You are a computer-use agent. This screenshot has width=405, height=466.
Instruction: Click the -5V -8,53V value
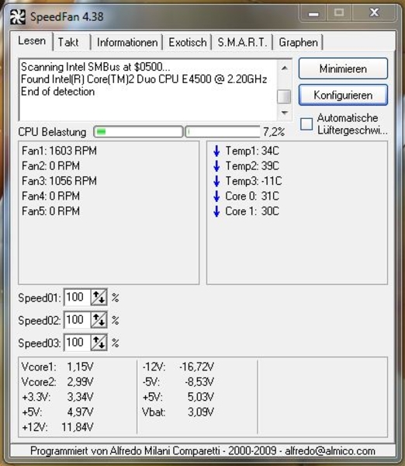[x=199, y=382]
